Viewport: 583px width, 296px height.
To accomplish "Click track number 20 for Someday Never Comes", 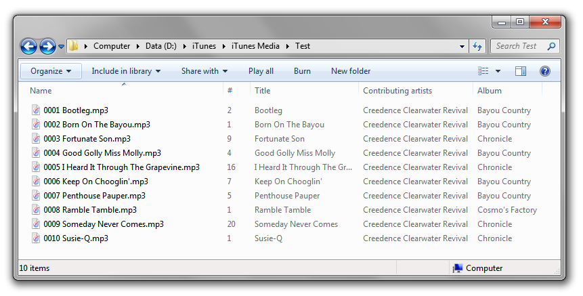I will coord(232,224).
